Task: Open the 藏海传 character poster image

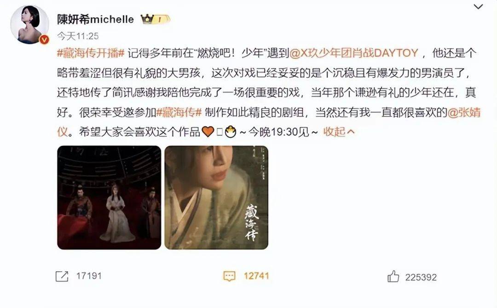Action: point(216,198)
